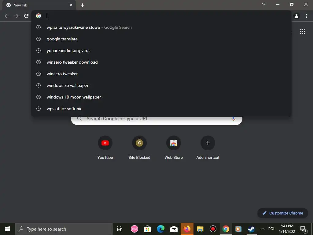Open the tab search chevron in title bar
The height and width of the screenshot is (235, 313).
point(264,4)
